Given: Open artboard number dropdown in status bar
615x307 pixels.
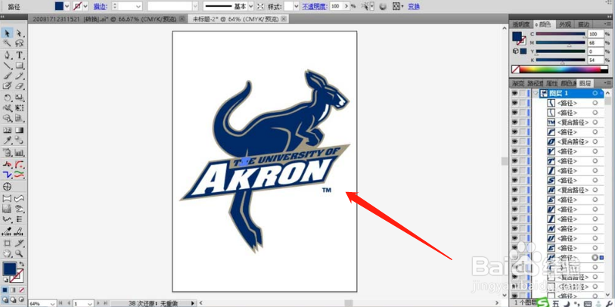Looking at the screenshot, I should click(89, 303).
